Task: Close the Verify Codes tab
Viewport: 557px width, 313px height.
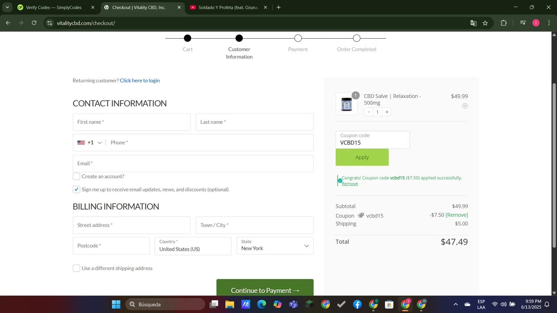Action: [93, 7]
